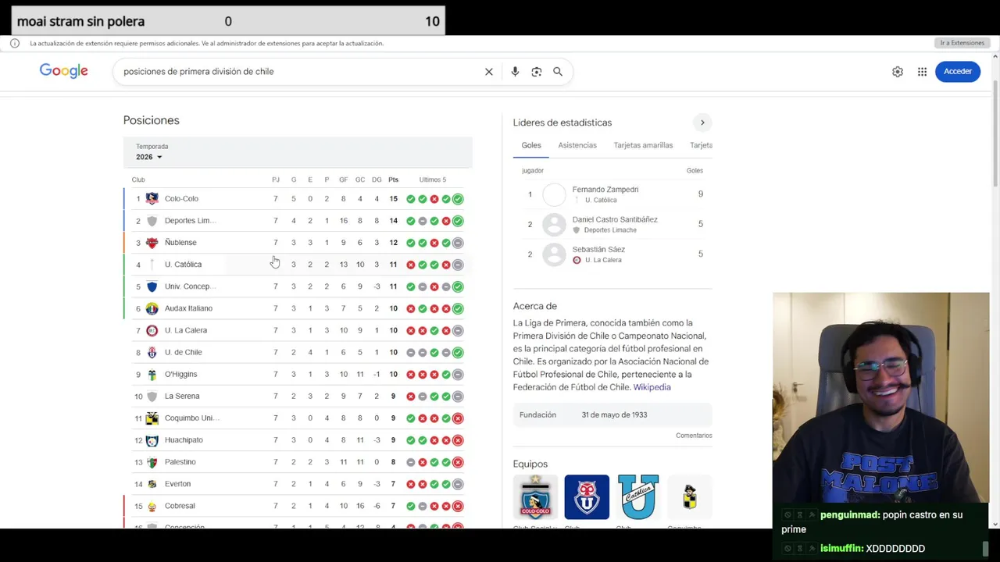The height and width of the screenshot is (562, 1000).
Task: Click the Universidad de Chile thumbnail under Equipos
Action: 587,497
